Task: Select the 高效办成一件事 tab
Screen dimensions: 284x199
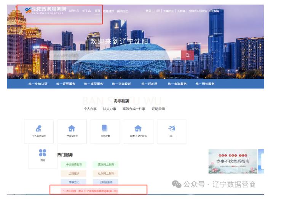Action: point(134,109)
